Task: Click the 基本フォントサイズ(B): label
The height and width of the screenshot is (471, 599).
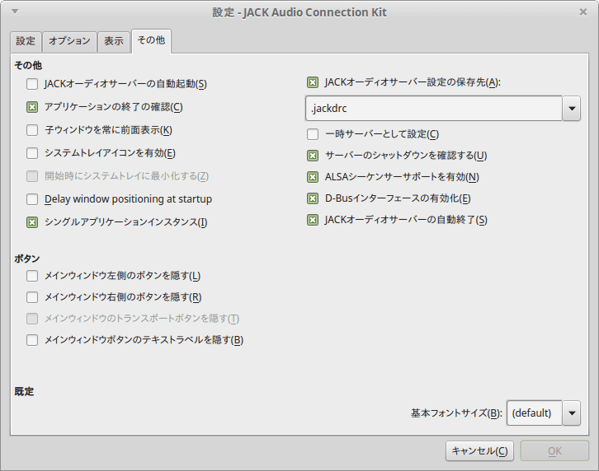Action: tap(456, 413)
